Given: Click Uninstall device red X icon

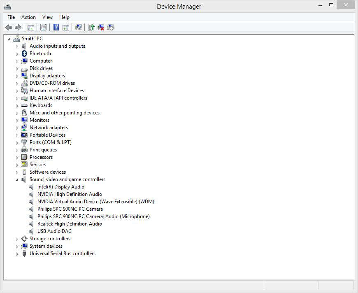Looking at the screenshot, I should tap(101, 28).
